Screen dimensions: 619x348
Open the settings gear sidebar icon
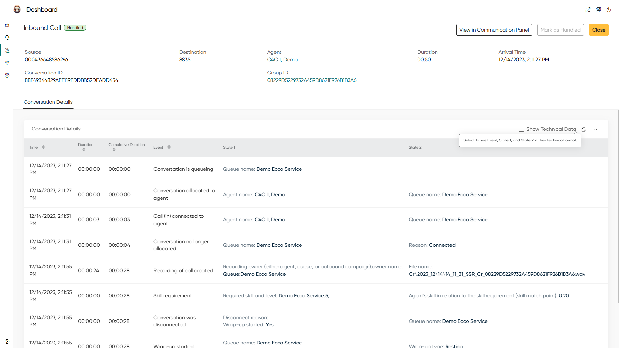(7, 75)
